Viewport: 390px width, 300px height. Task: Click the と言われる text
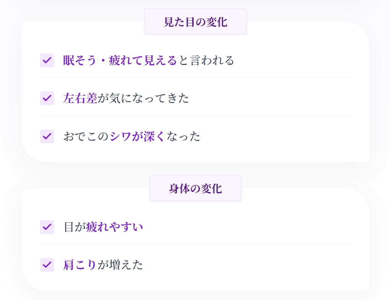[206, 60]
